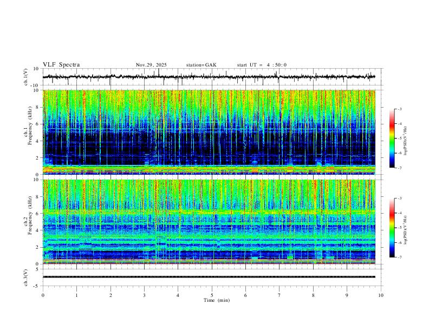Click the "1" tick on the Time axis
429x331 pixels.
click(x=76, y=295)
